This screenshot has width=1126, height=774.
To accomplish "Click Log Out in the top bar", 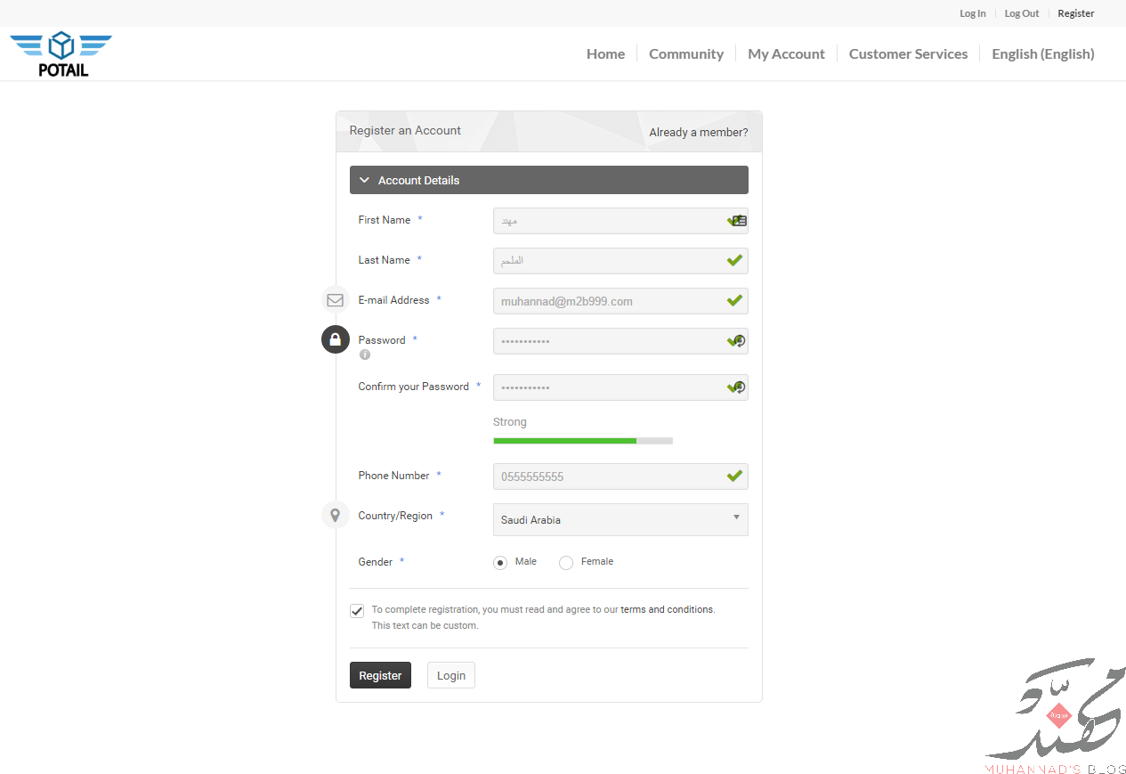I will (x=1022, y=13).
